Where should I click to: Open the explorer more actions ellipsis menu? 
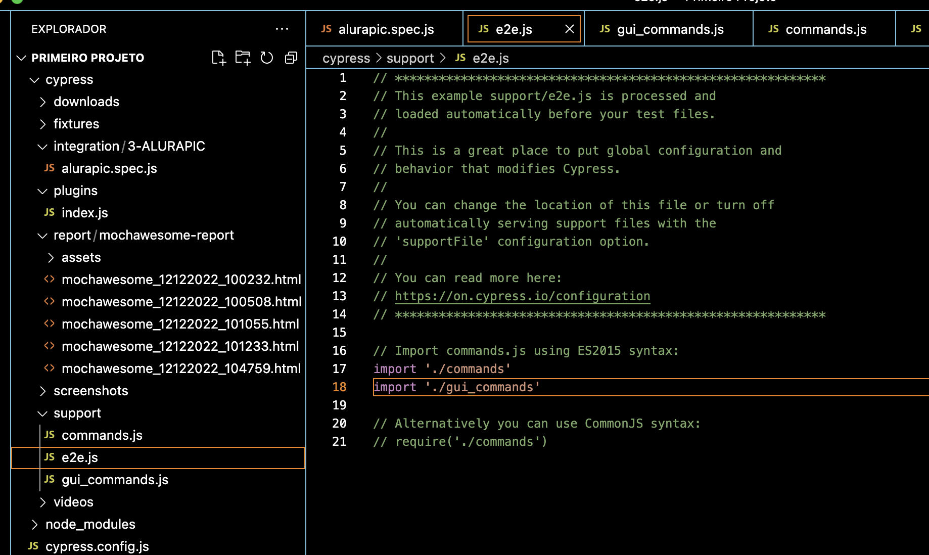click(x=282, y=29)
